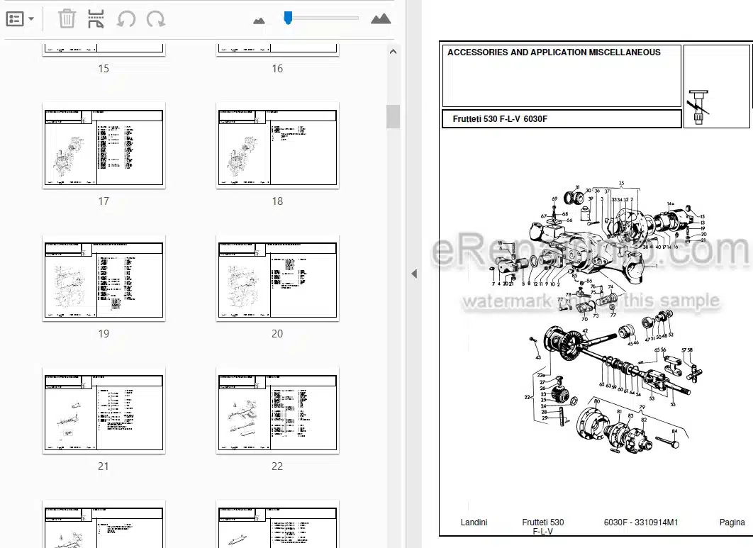
Task: Enlarge thumbnails with large mountain icon
Action: [x=381, y=19]
